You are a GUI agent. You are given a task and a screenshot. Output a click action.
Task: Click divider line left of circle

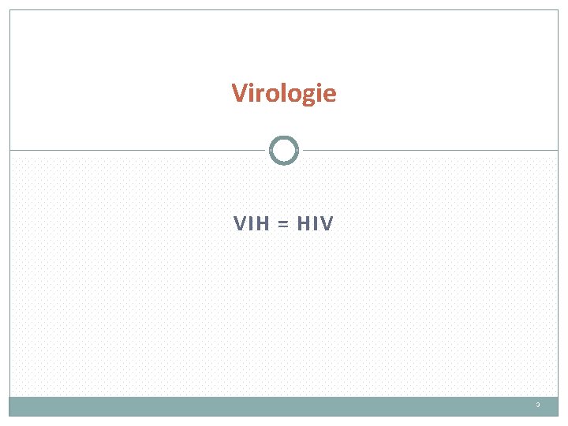pos(134,150)
